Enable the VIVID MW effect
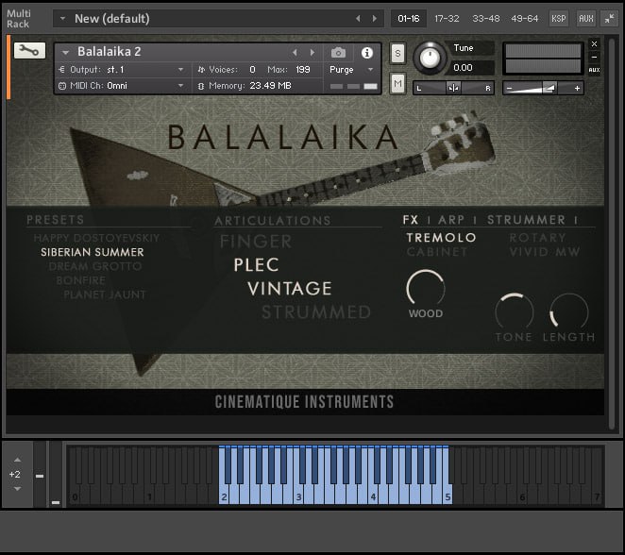Screen dimensions: 625x555 pos(545,252)
